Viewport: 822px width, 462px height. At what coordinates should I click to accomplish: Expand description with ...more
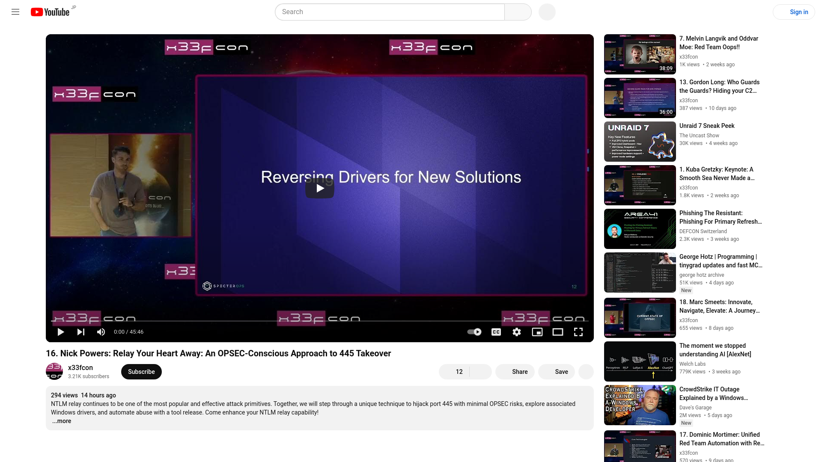(x=62, y=421)
